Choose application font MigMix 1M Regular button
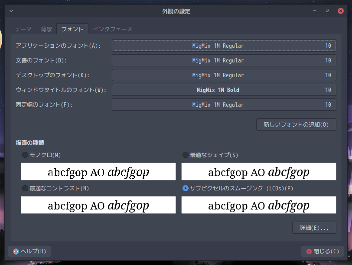The height and width of the screenshot is (265, 352). point(224,46)
